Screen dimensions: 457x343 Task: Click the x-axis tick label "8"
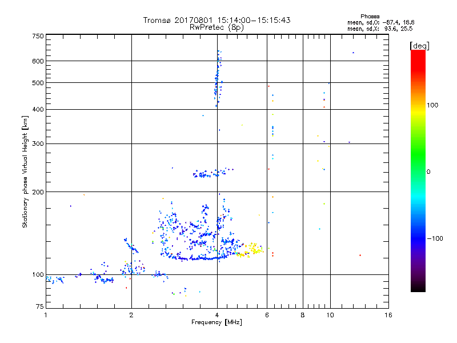pos(303,315)
